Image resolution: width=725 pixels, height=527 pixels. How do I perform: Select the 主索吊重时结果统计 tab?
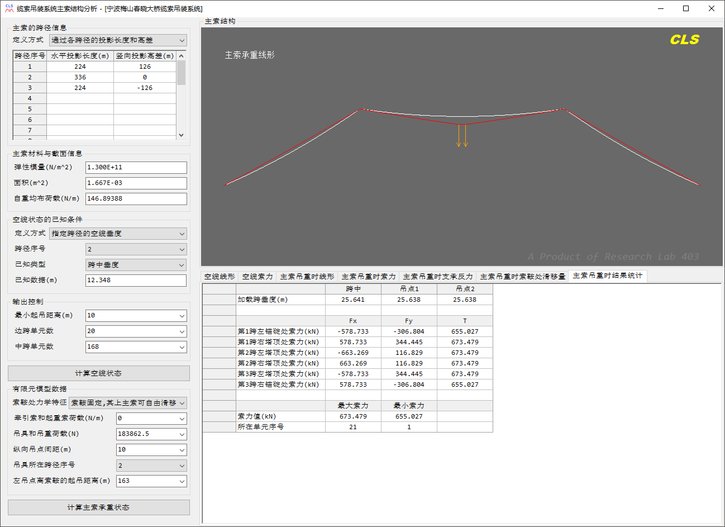[608, 276]
